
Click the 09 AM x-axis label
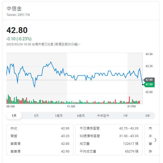coord(10,106)
